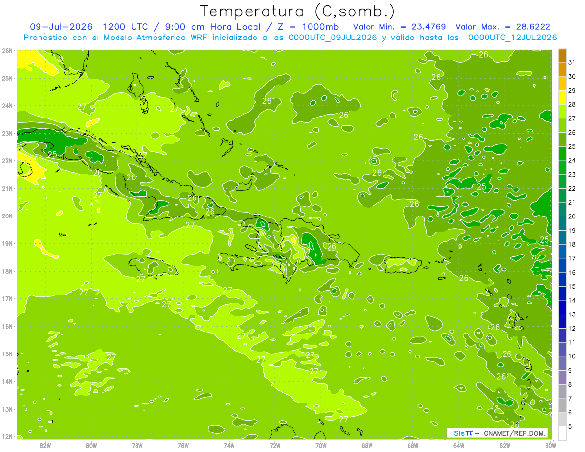The height and width of the screenshot is (452, 585).
Task: Click the "23N" latitude label
Action: click(7, 133)
